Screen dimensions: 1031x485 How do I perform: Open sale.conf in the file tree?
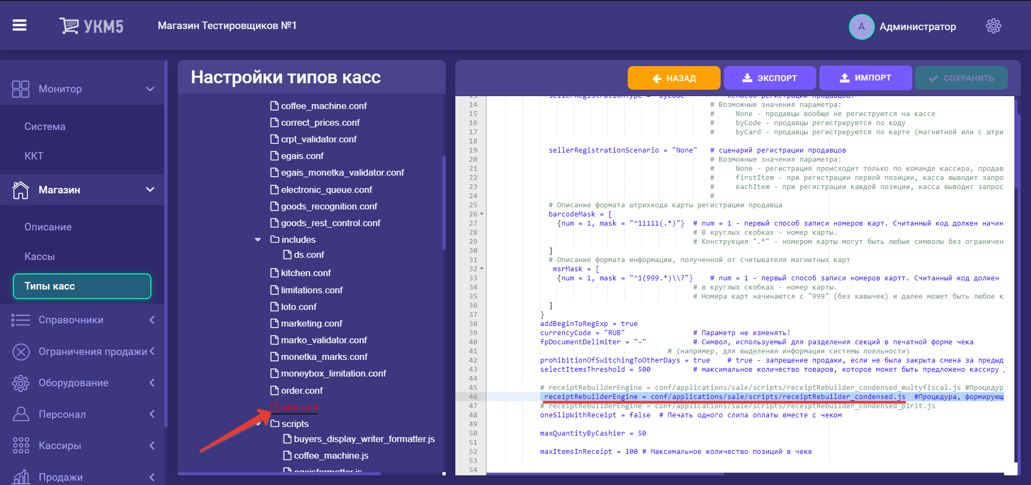(300, 407)
